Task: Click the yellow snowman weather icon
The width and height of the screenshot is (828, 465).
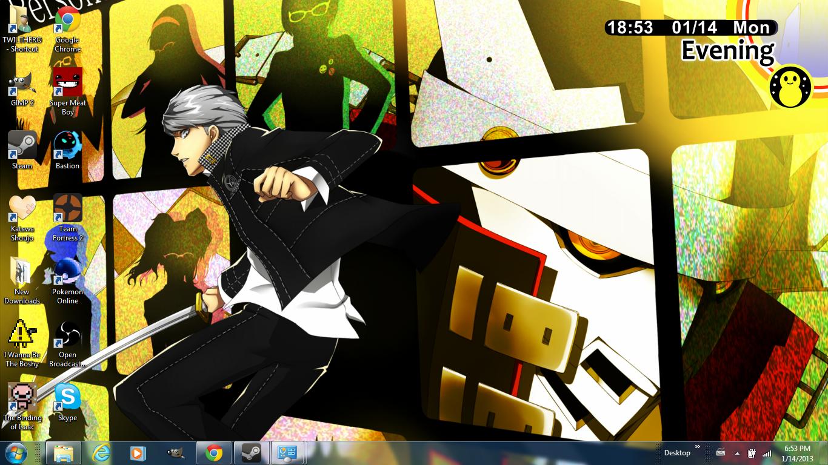Action: pos(790,87)
